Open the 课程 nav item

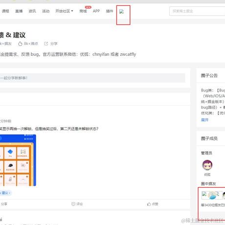click(5, 11)
